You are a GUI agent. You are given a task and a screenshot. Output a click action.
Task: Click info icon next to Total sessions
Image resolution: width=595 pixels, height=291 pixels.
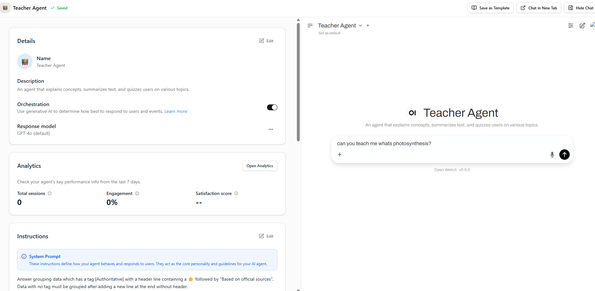pos(50,193)
